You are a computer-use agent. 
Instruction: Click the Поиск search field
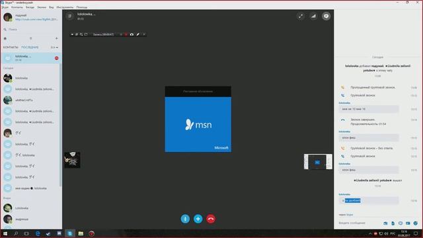pos(31,29)
